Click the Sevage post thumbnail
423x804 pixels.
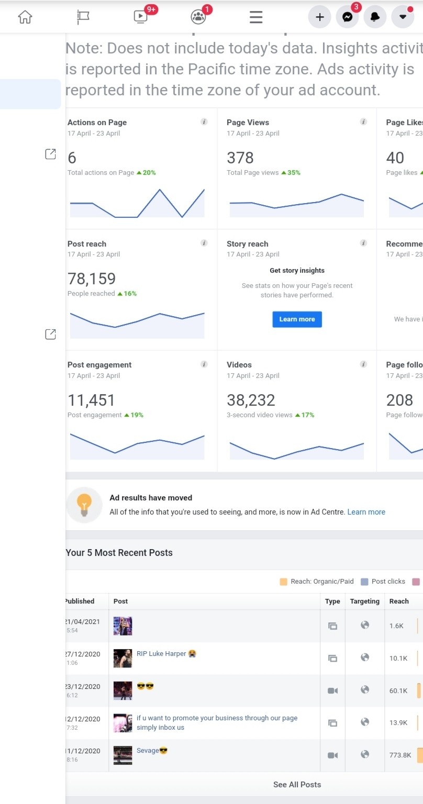(123, 755)
